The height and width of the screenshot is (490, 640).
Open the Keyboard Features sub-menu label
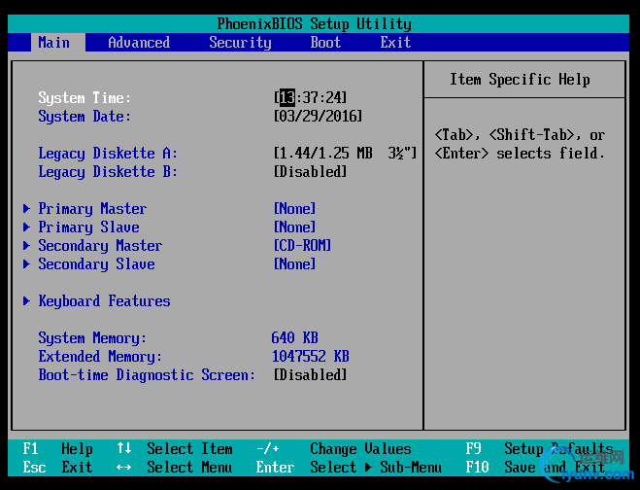point(104,301)
